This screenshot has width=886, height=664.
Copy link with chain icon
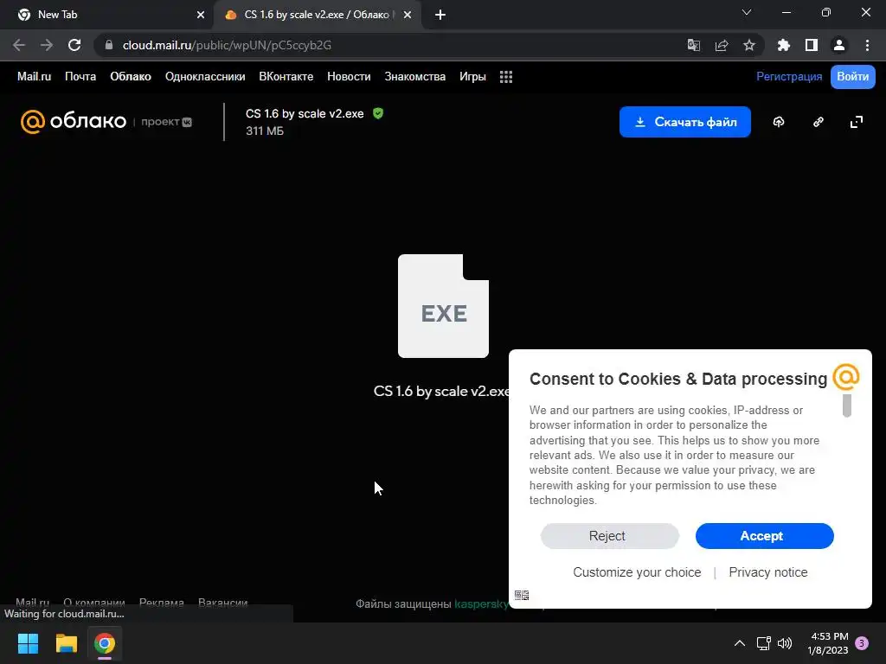819,122
